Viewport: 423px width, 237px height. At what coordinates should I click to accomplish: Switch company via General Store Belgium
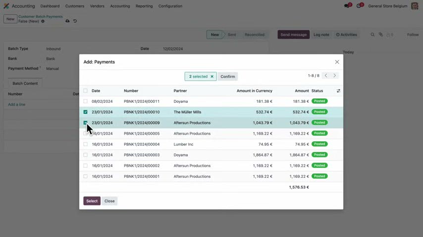(x=388, y=6)
